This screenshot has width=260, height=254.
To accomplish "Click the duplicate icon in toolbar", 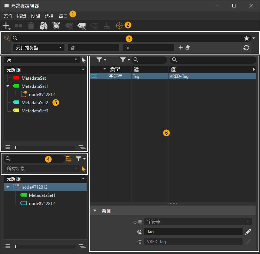I will [19, 26].
